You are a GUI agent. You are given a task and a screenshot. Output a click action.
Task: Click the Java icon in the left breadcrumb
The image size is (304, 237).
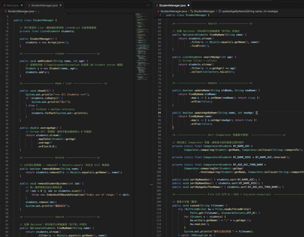click(x=5, y=11)
